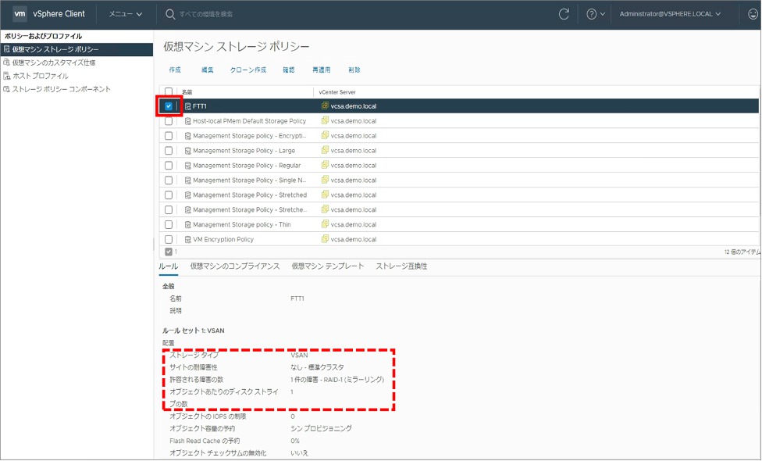Select the Management Storage policy - Thin name

coord(242,225)
